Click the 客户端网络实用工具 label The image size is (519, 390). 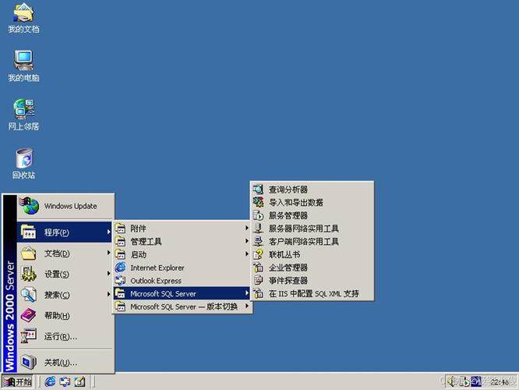[x=303, y=242]
